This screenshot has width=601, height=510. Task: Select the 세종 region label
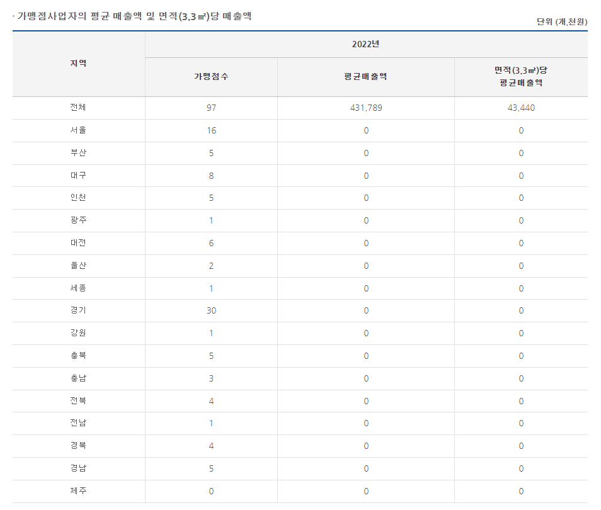pos(79,288)
